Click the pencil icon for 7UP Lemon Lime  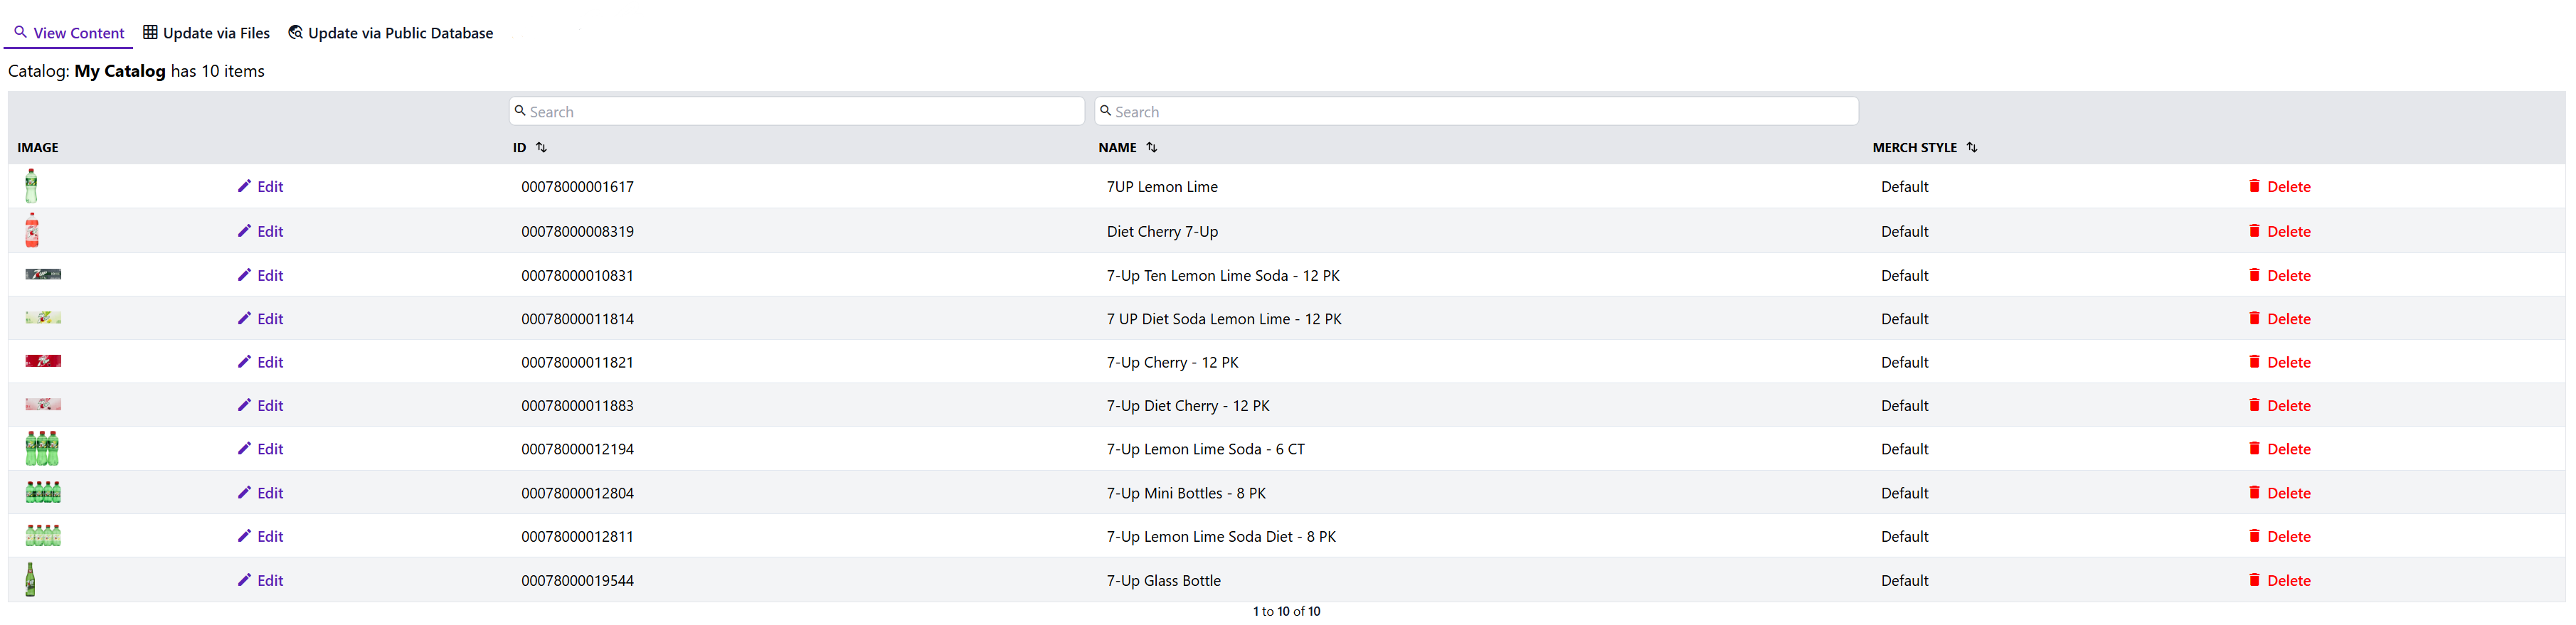(244, 186)
